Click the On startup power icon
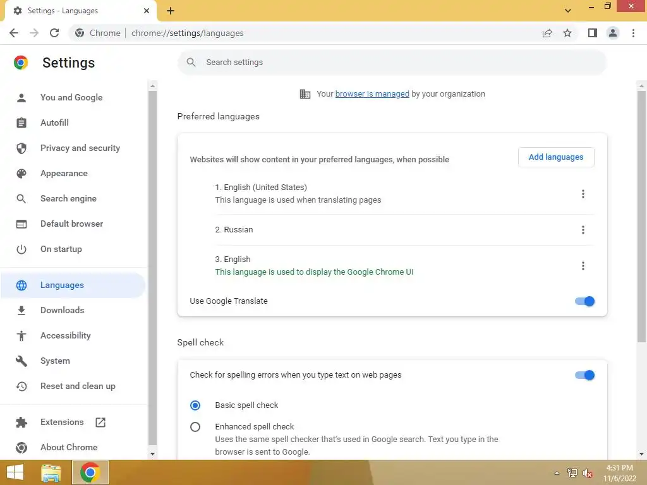The height and width of the screenshot is (485, 647). pyautogui.click(x=21, y=249)
